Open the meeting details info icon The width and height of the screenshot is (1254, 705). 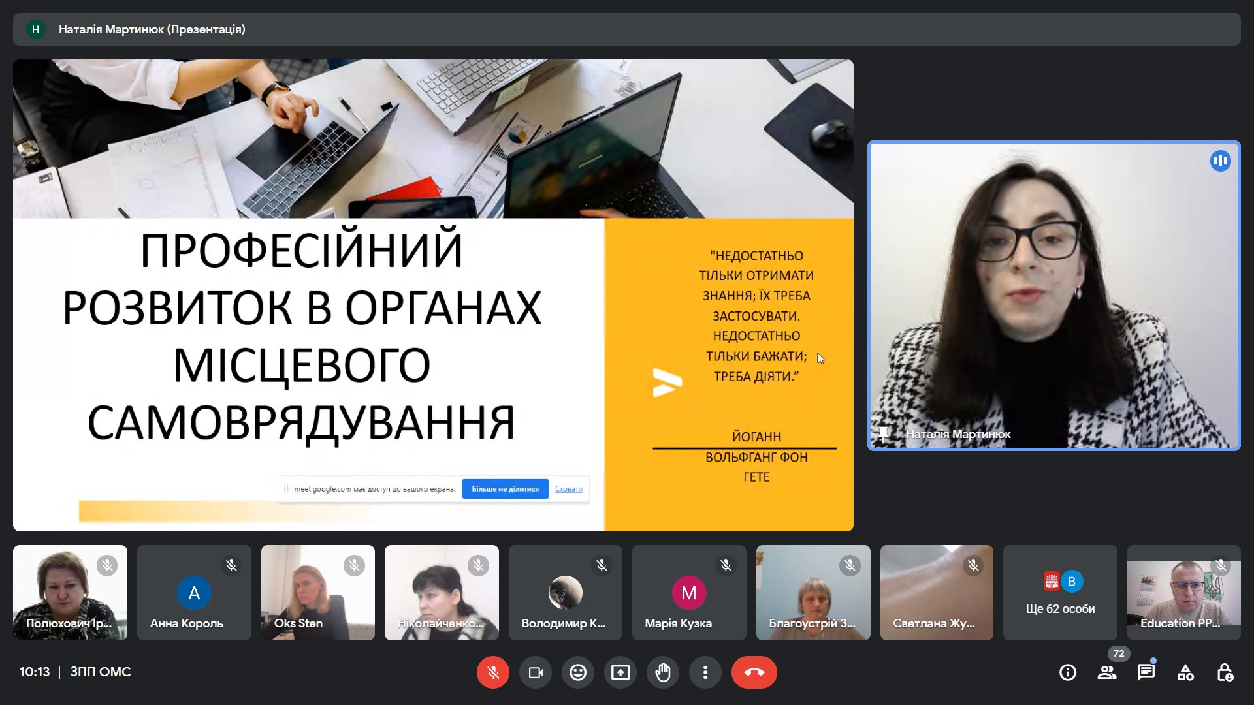click(1068, 672)
